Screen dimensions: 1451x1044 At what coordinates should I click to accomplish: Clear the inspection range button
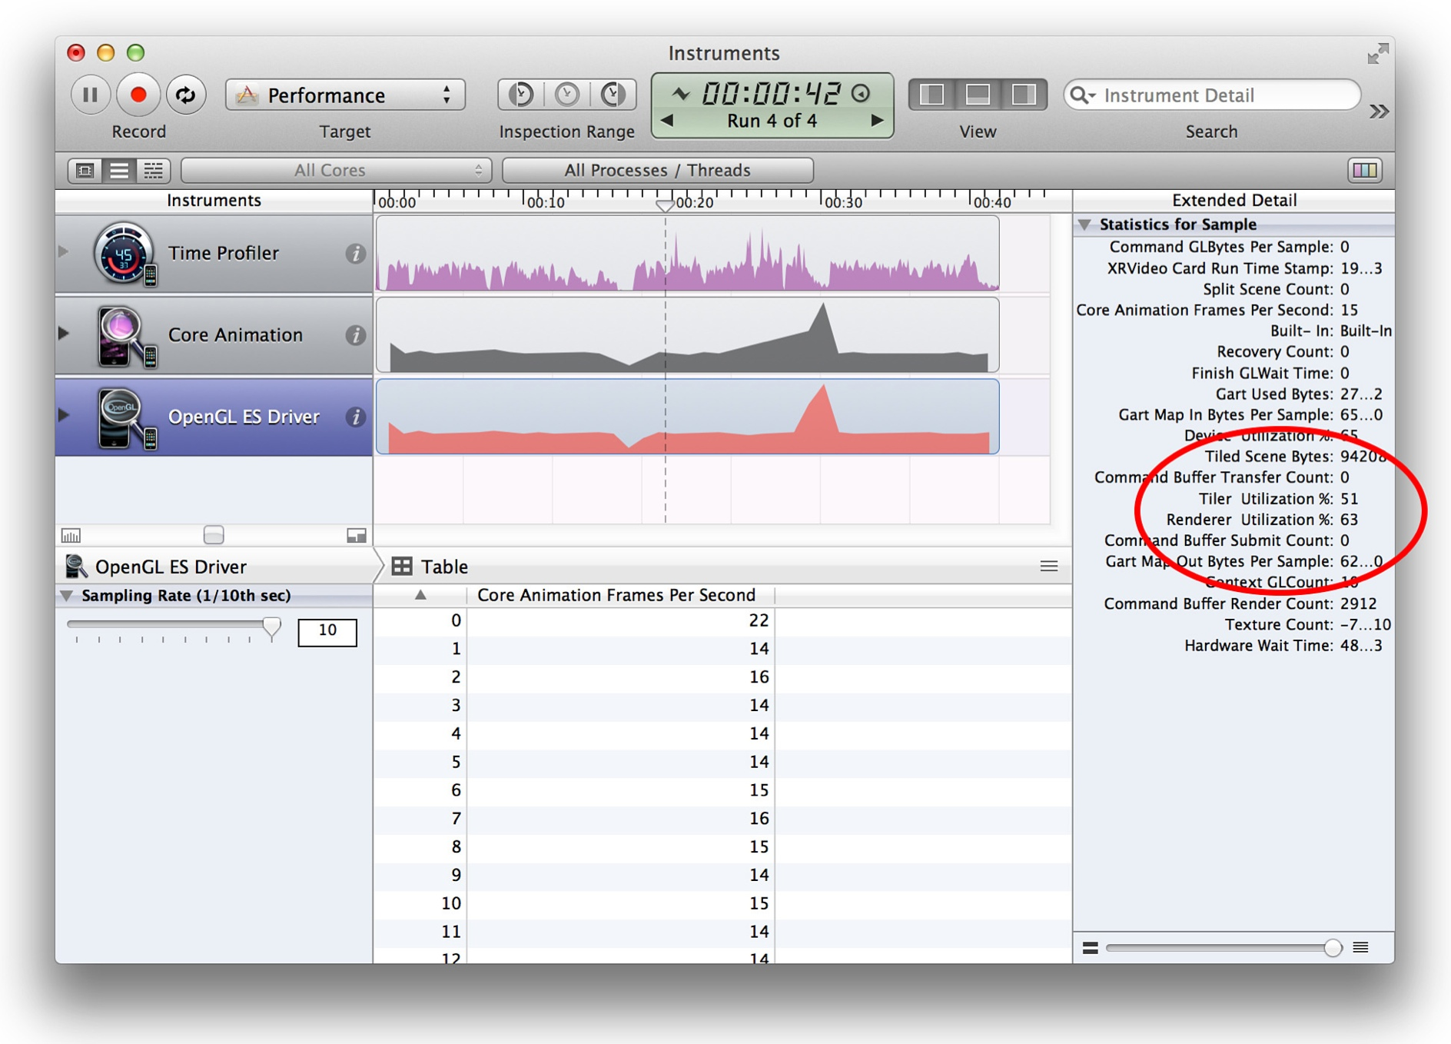coord(567,95)
